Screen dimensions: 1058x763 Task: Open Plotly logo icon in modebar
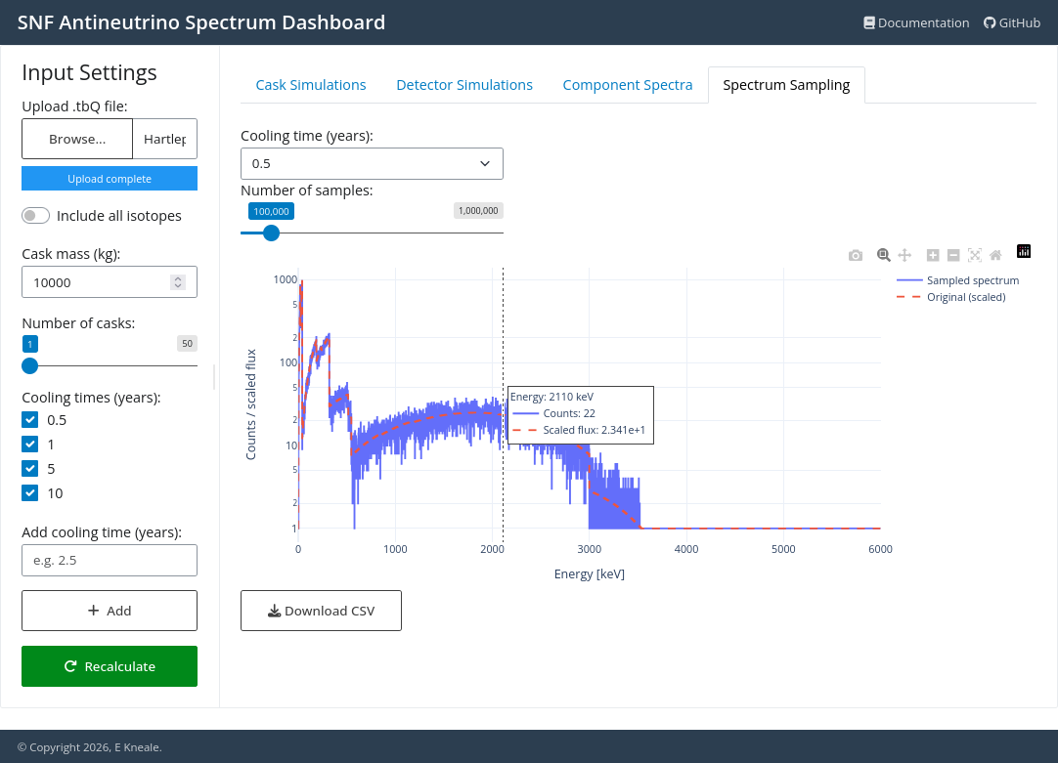coord(1024,251)
